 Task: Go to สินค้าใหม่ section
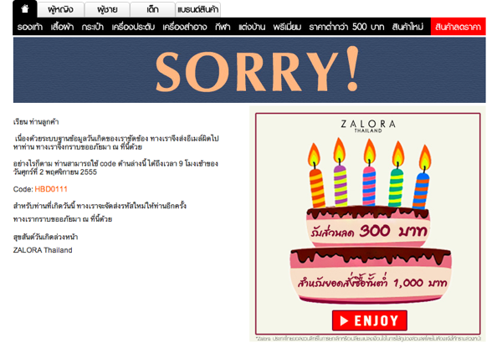(x=407, y=27)
